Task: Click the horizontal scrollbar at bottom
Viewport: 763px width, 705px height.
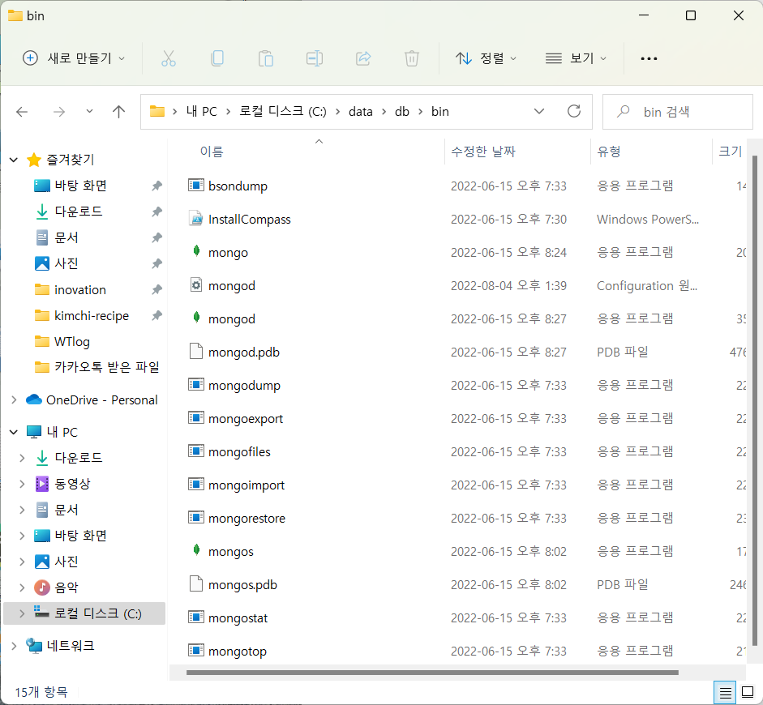Action: [x=432, y=673]
